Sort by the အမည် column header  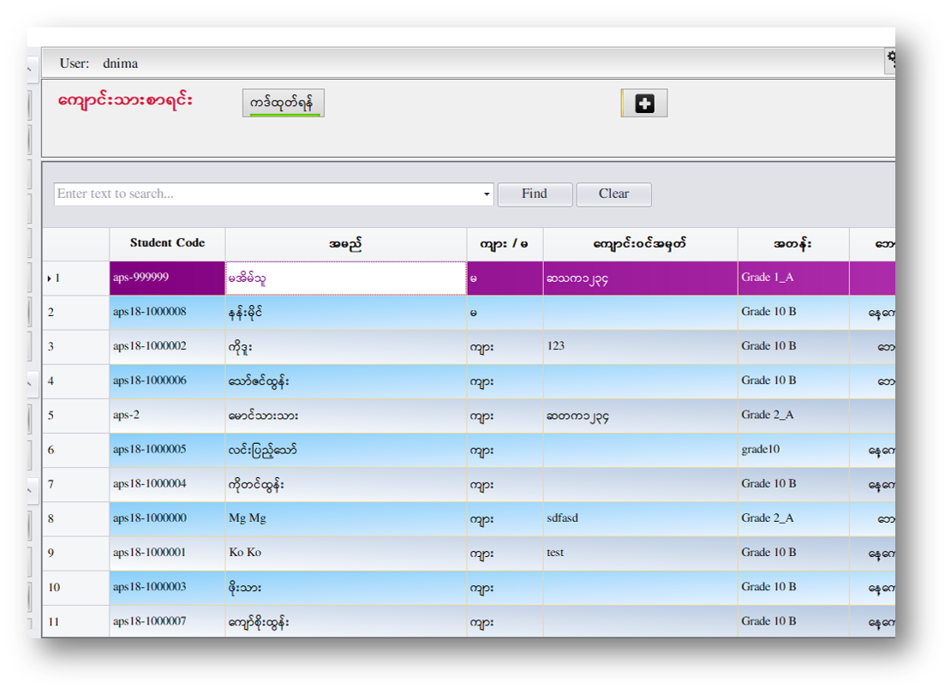pos(345,244)
